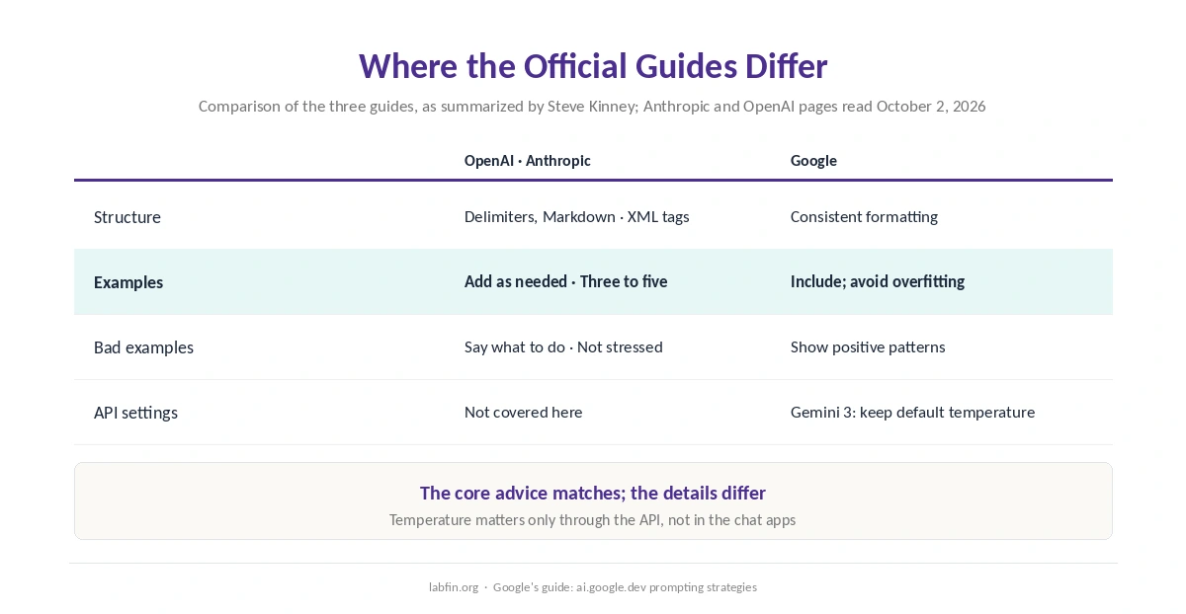
Task: Select the highlighted 'Examples' row label
Action: [x=128, y=282]
